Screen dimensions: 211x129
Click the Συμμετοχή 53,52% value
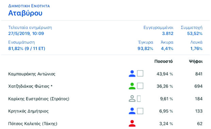pyautogui.click(x=195, y=33)
